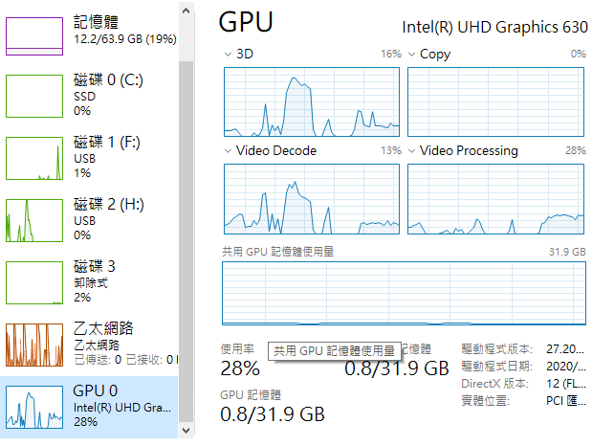Image resolution: width=614 pixels, height=446 pixels.
Task: Select the 磁碟 0 (C:) SSD graph thumbnail
Action: coord(34,96)
